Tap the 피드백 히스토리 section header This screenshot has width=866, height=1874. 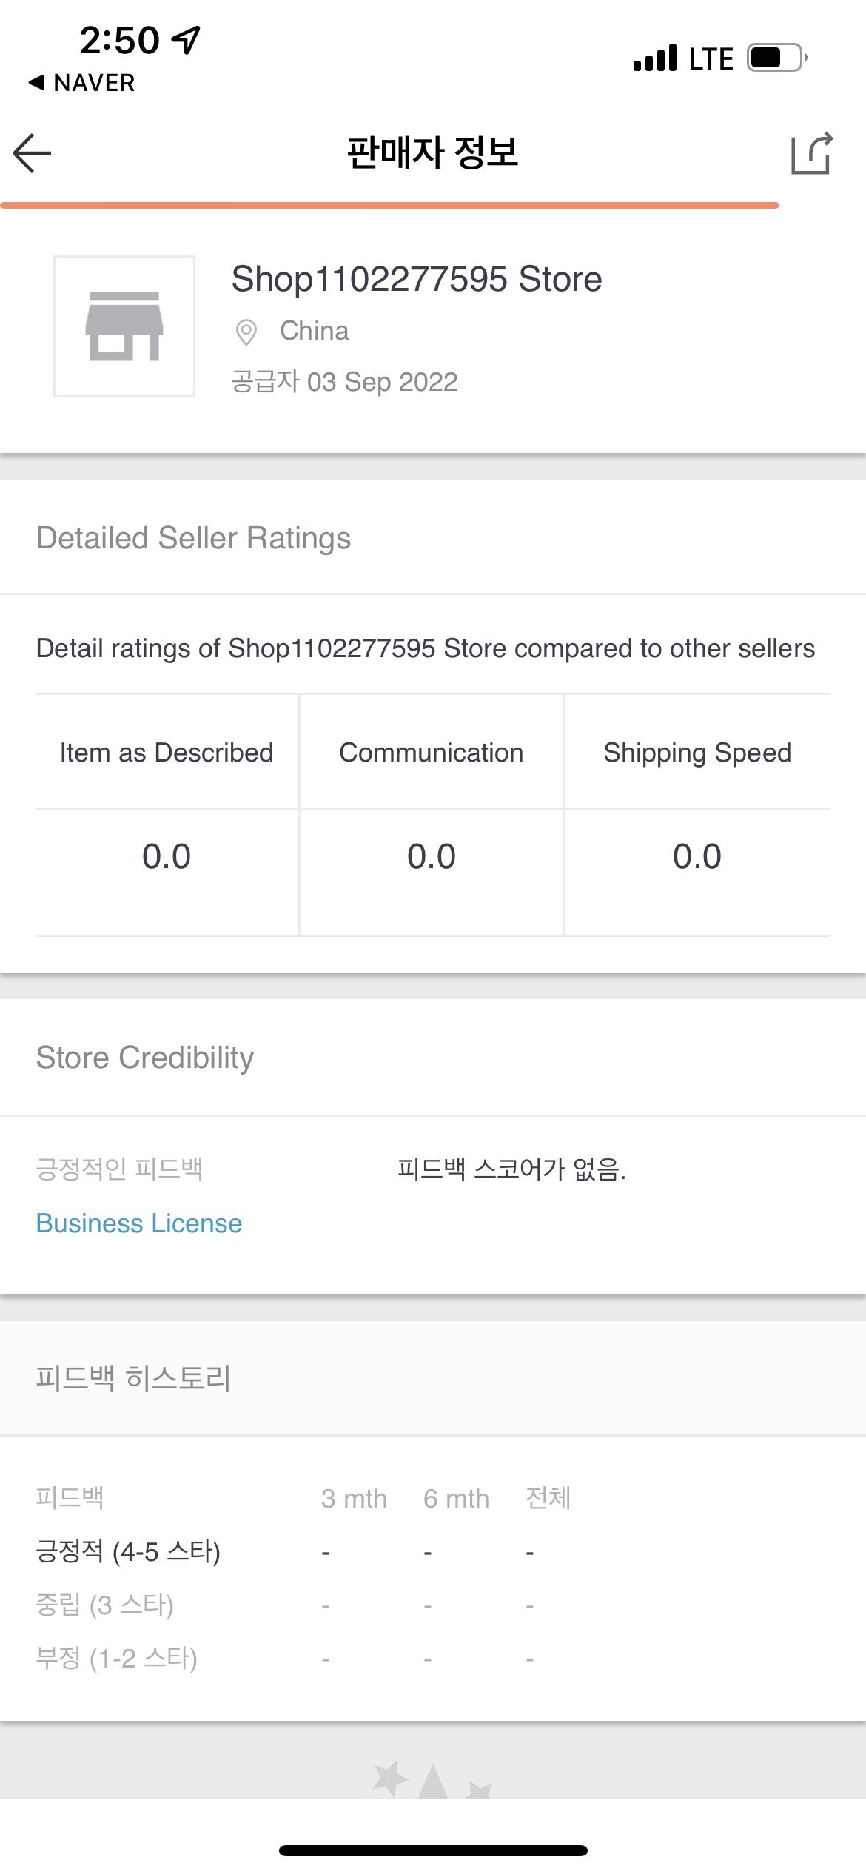pos(133,1378)
